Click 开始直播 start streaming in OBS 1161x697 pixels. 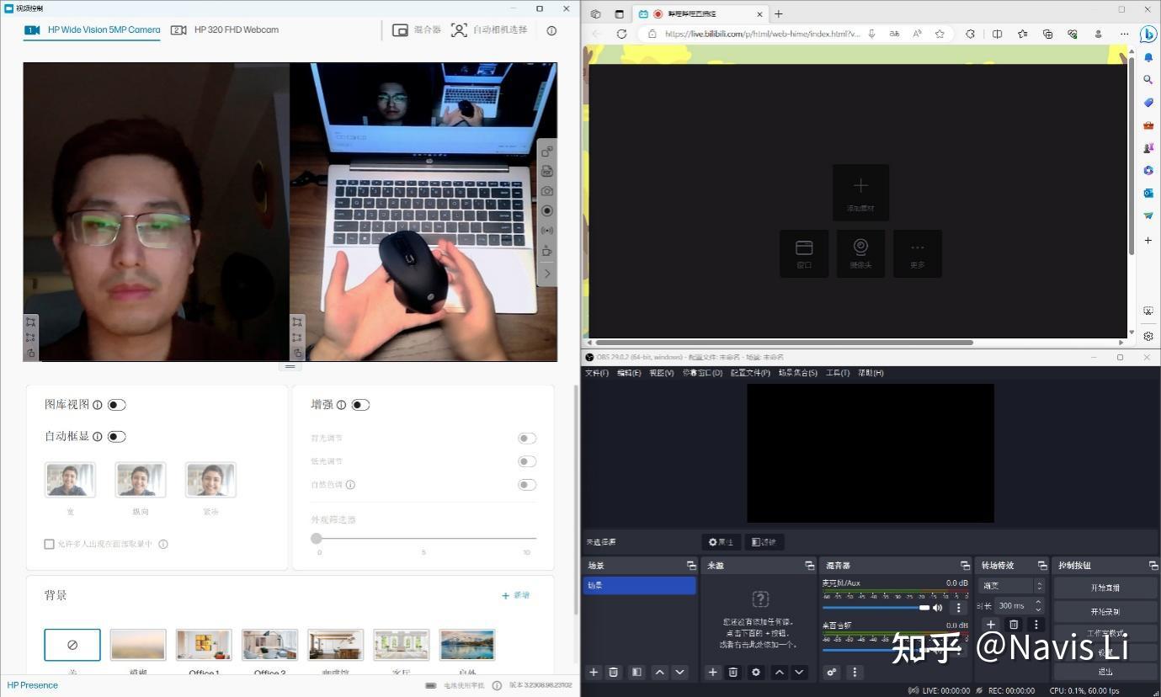pyautogui.click(x=1105, y=588)
